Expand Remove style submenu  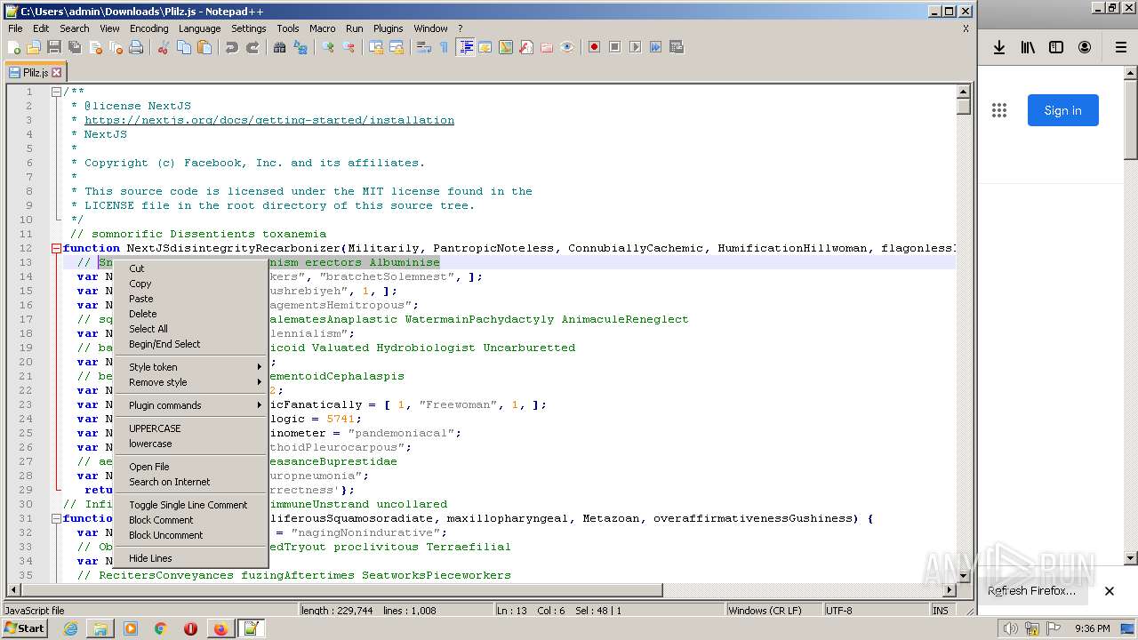click(x=191, y=382)
